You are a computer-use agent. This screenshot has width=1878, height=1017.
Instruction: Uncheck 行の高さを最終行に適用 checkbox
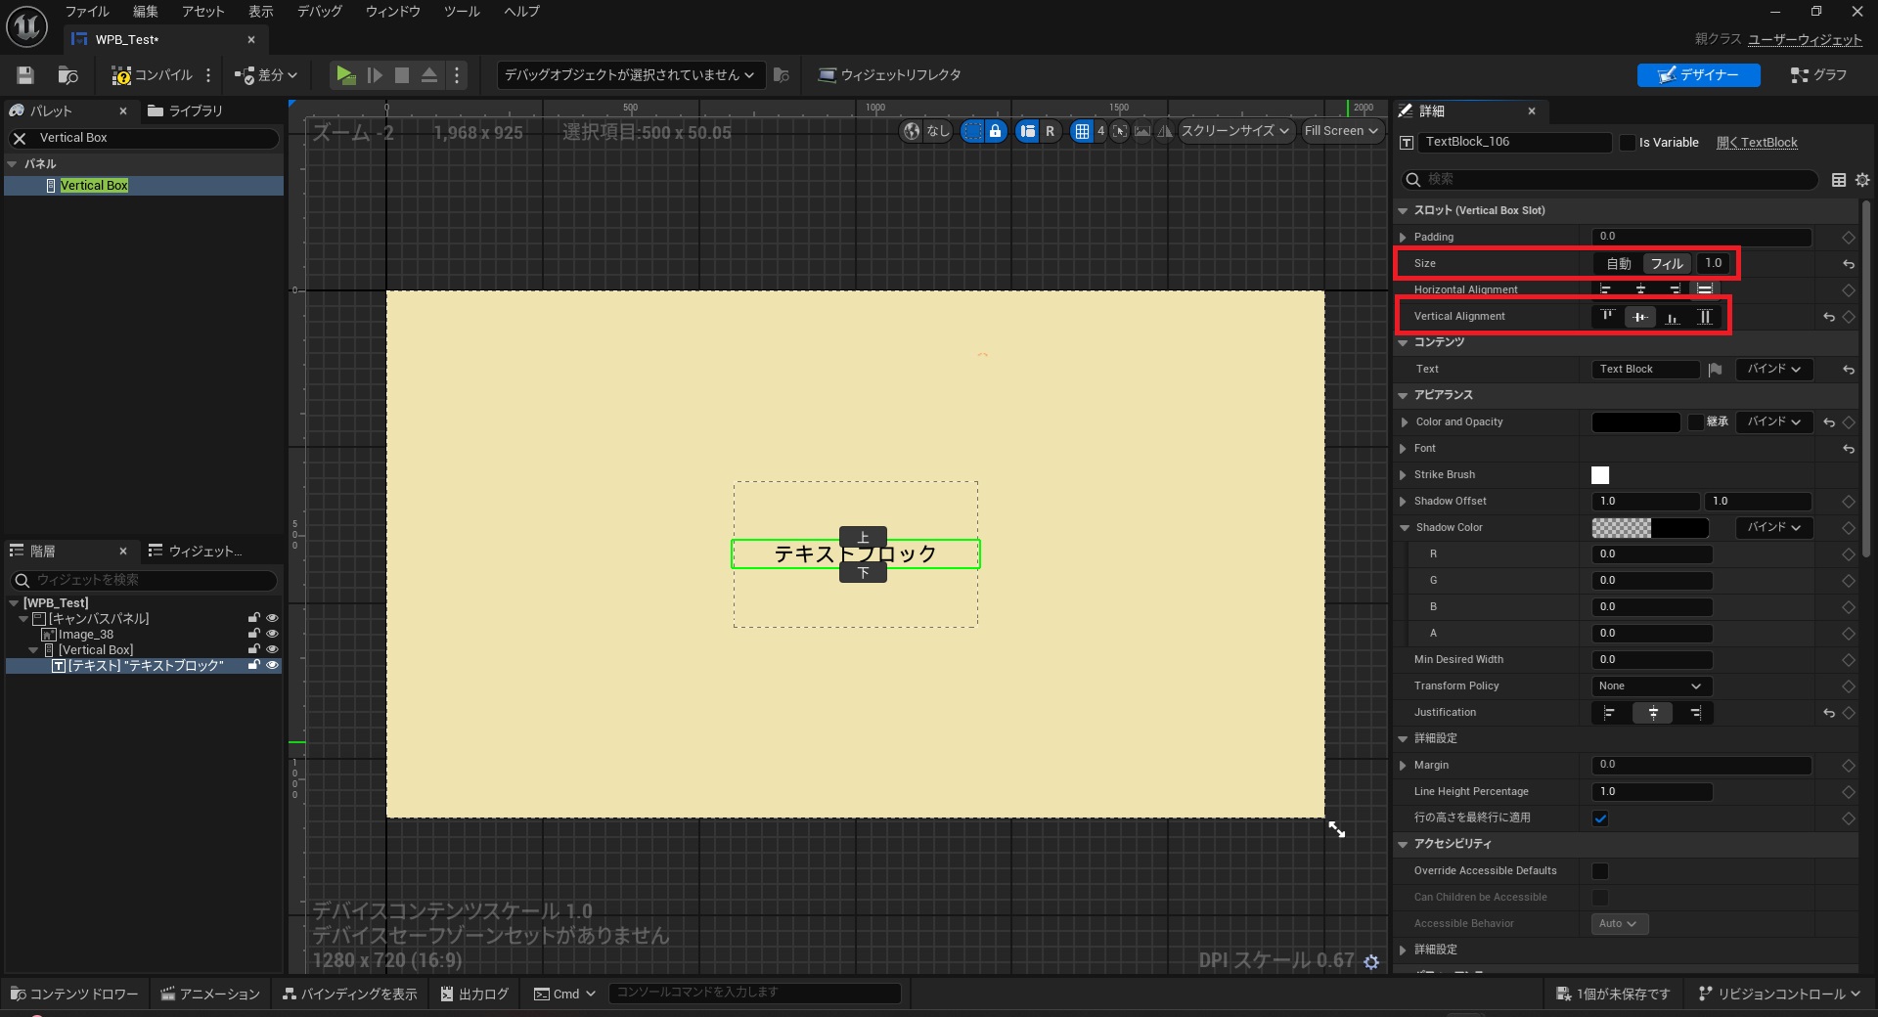tap(1601, 818)
